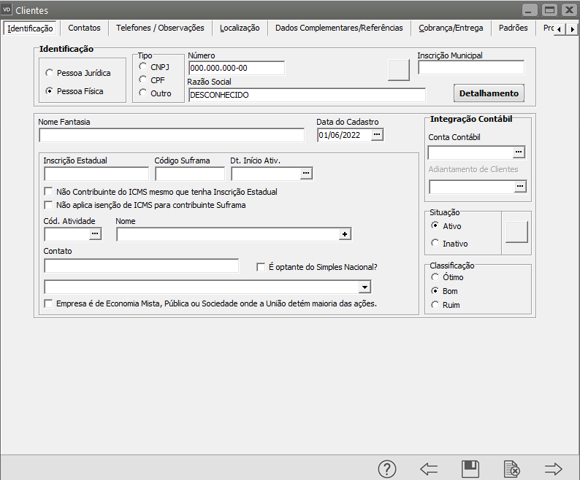The height and width of the screenshot is (480, 580).
Task: Open the Cobrança/Entrega tab
Action: (450, 28)
